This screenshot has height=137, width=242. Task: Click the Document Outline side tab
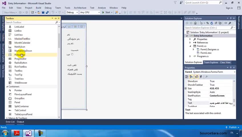coord(3,53)
